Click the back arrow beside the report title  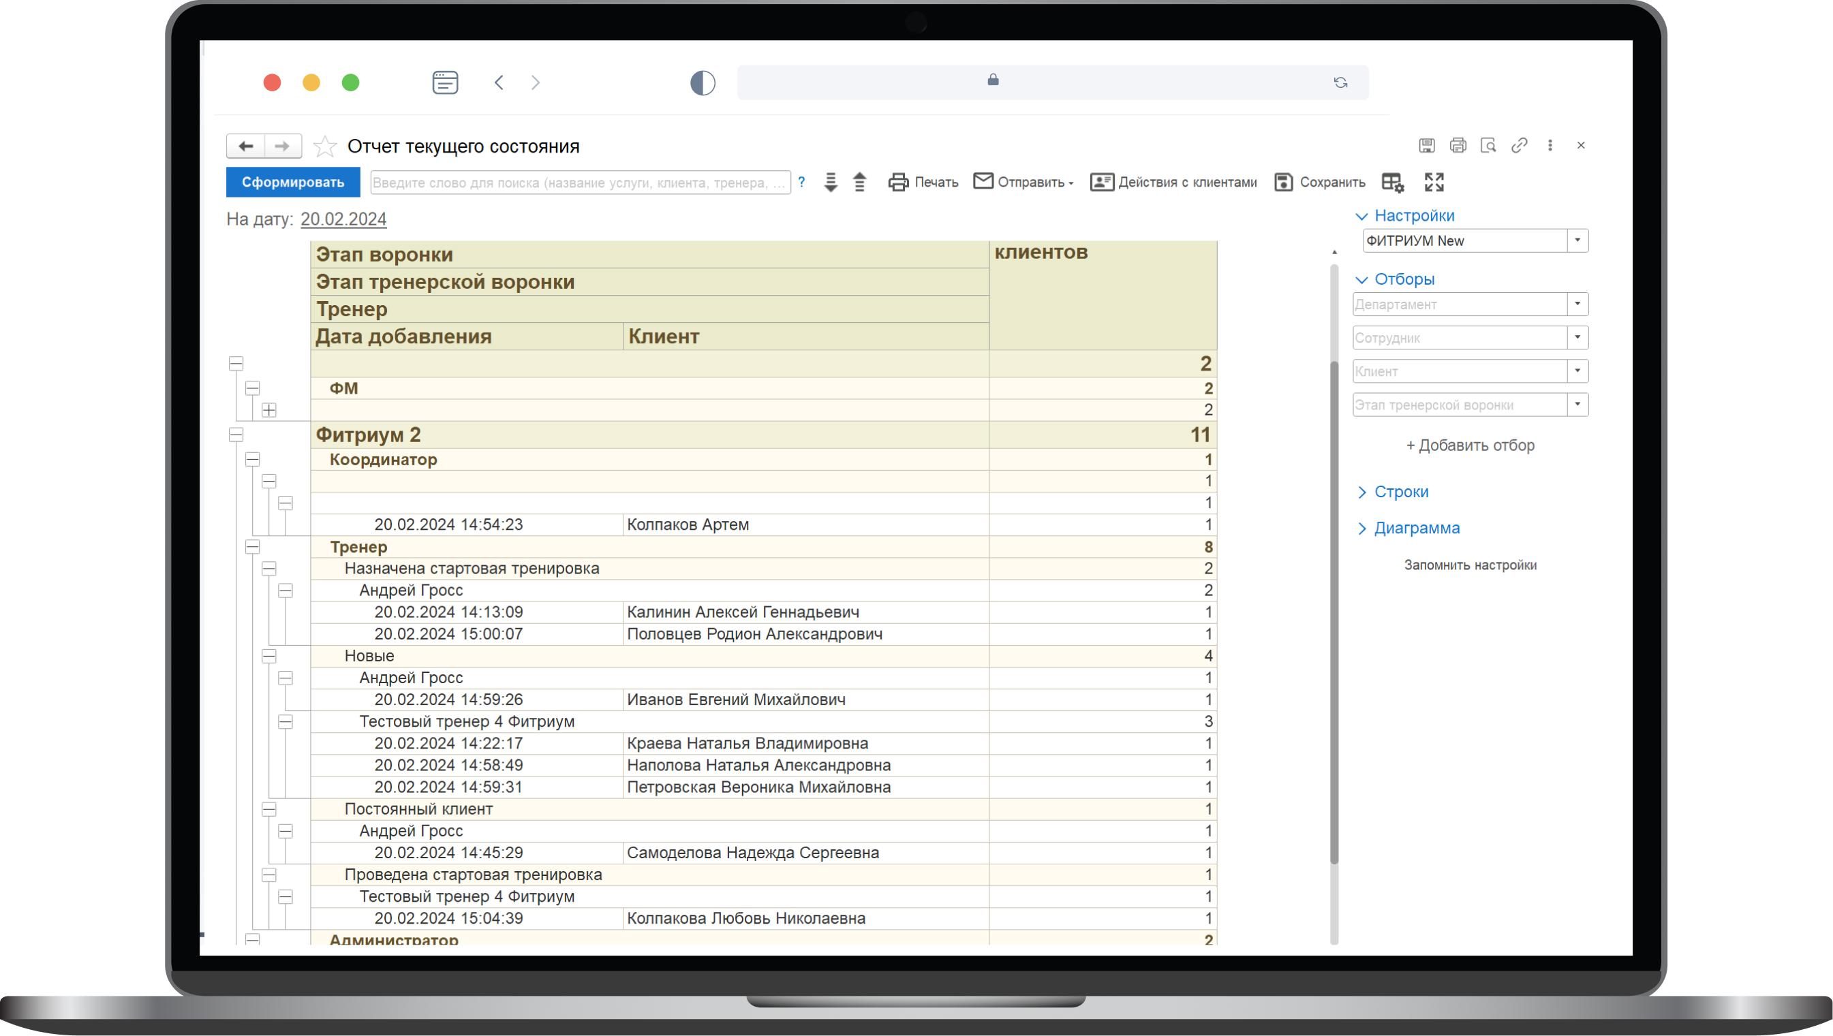(x=245, y=146)
